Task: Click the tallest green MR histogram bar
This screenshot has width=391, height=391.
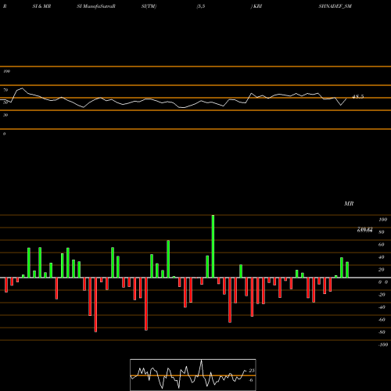Action: point(213,246)
